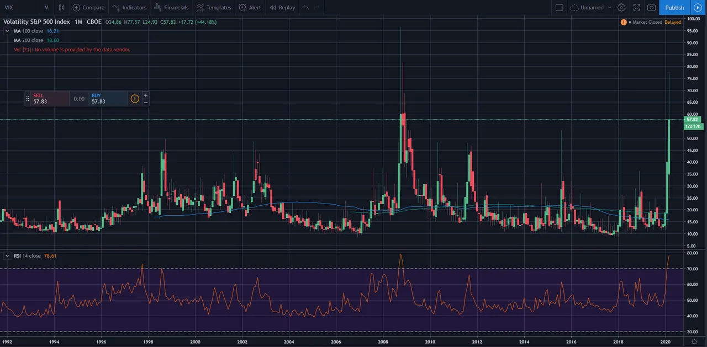The width and height of the screenshot is (707, 347).
Task: Select the MA 200 close indicator legend
Action: pos(28,40)
